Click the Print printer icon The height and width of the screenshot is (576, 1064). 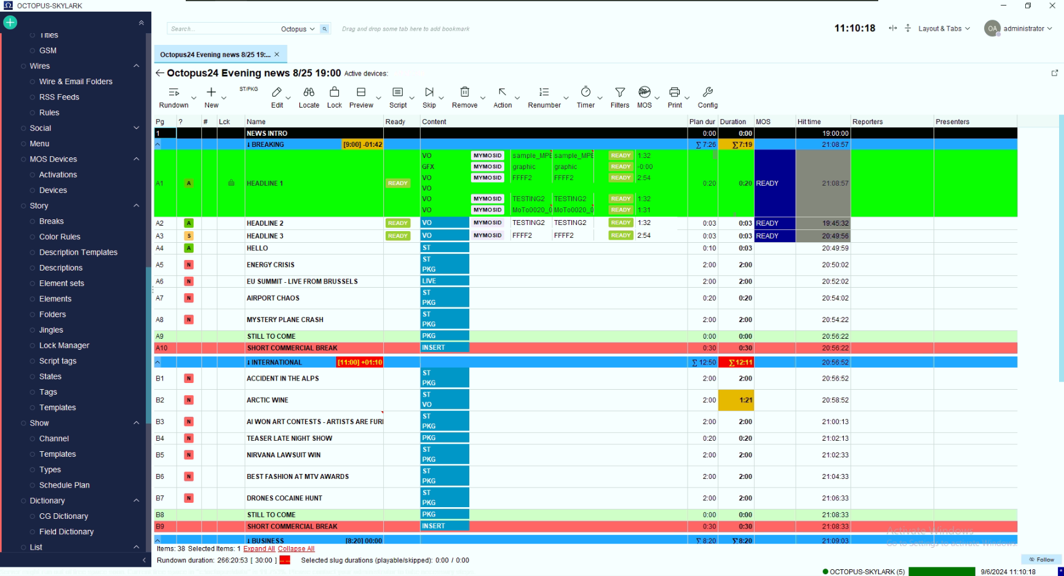click(675, 92)
